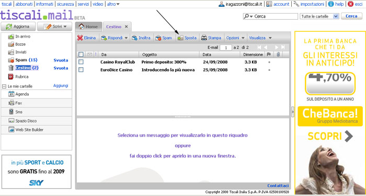
Task: Open the altro menu in the top bar
Action: tap(113, 4)
